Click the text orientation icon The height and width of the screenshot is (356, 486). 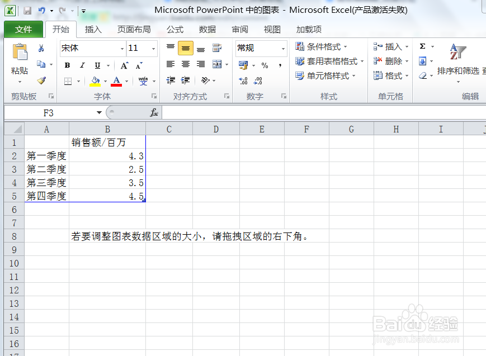(x=205, y=80)
